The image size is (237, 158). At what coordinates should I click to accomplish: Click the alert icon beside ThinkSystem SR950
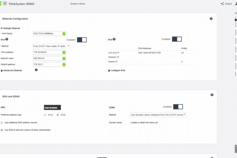tap(5, 3)
